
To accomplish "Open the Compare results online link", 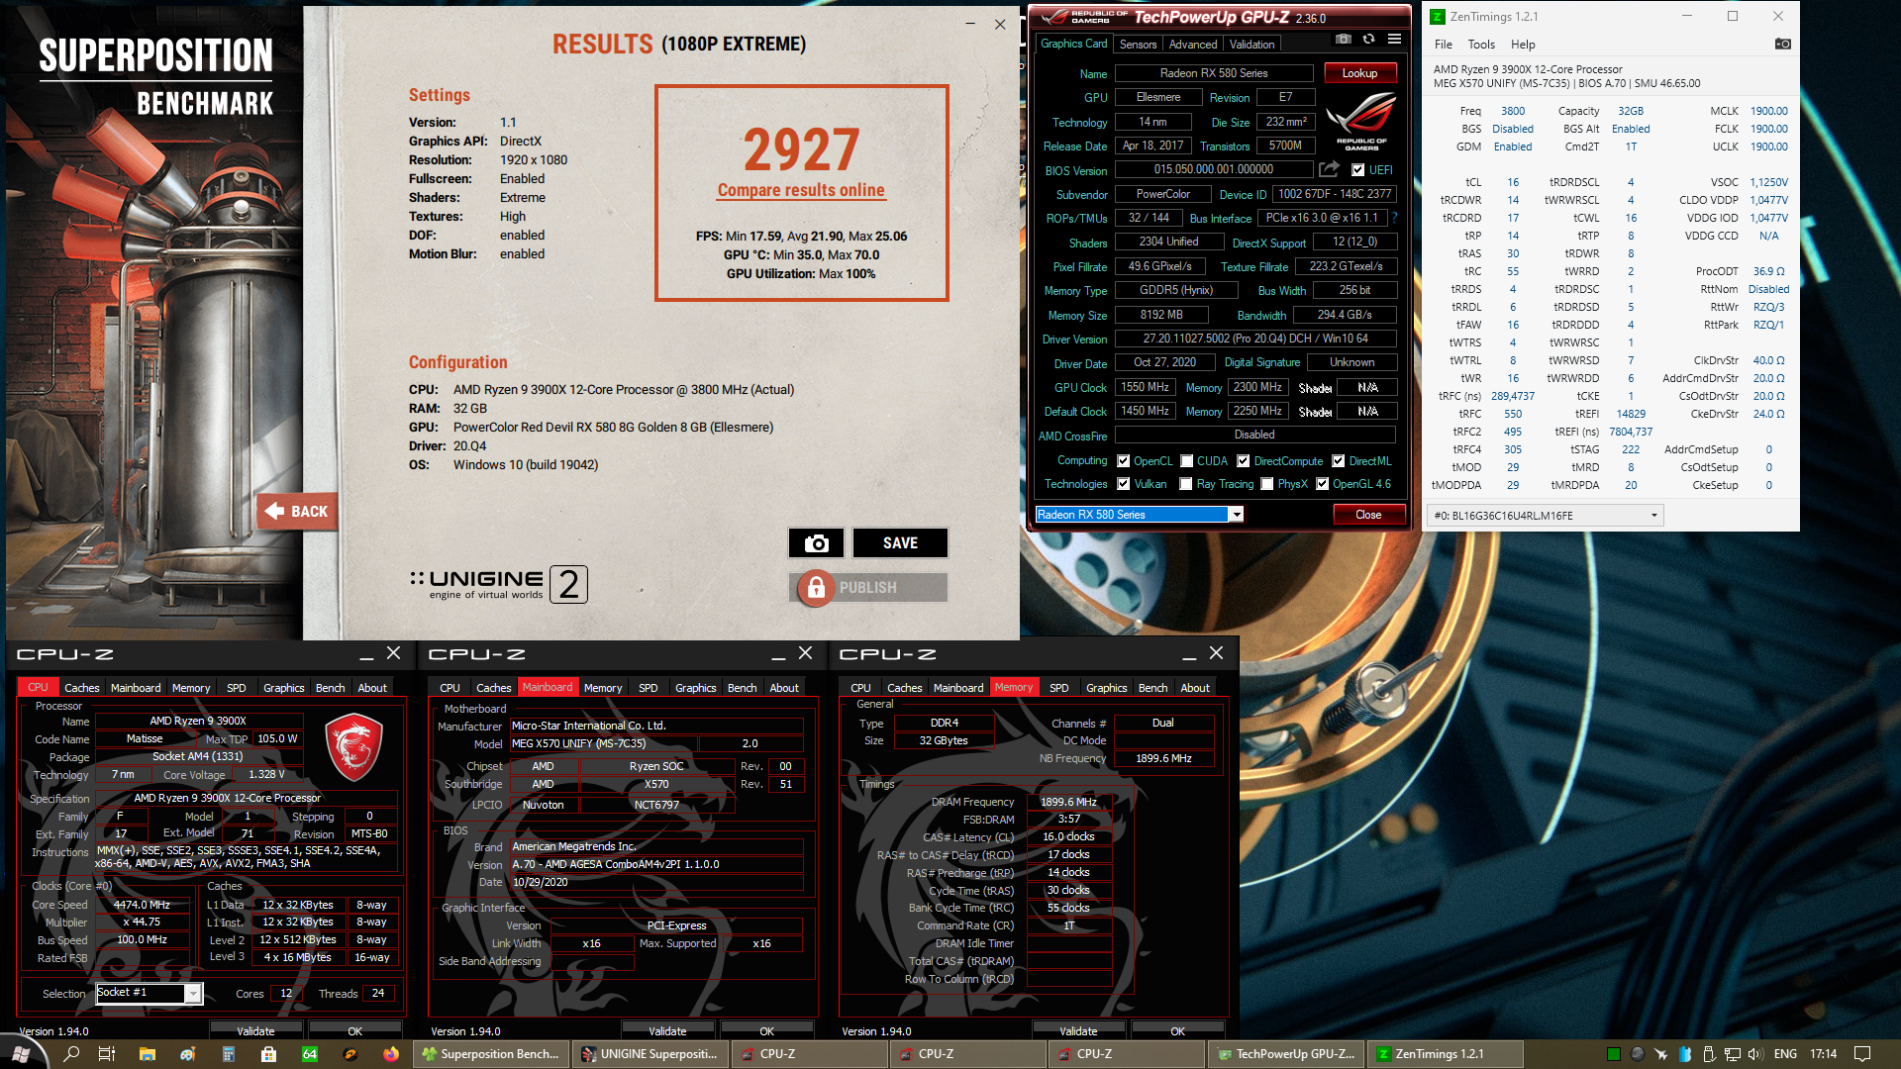I will [801, 190].
